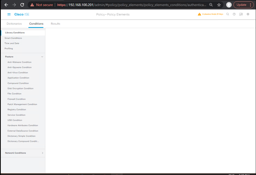Click the Evaluation Mode 49 Days text
Image resolution: width=256 pixels, height=175 pixels.
pos(213,14)
